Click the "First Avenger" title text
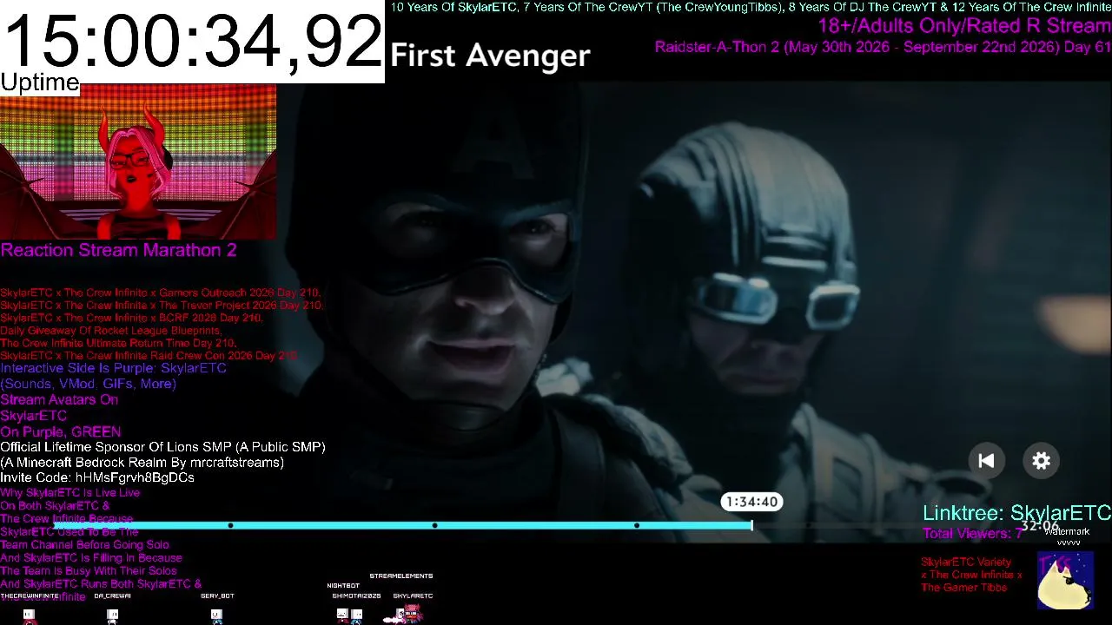This screenshot has height=625, width=1112. pyautogui.click(x=490, y=56)
